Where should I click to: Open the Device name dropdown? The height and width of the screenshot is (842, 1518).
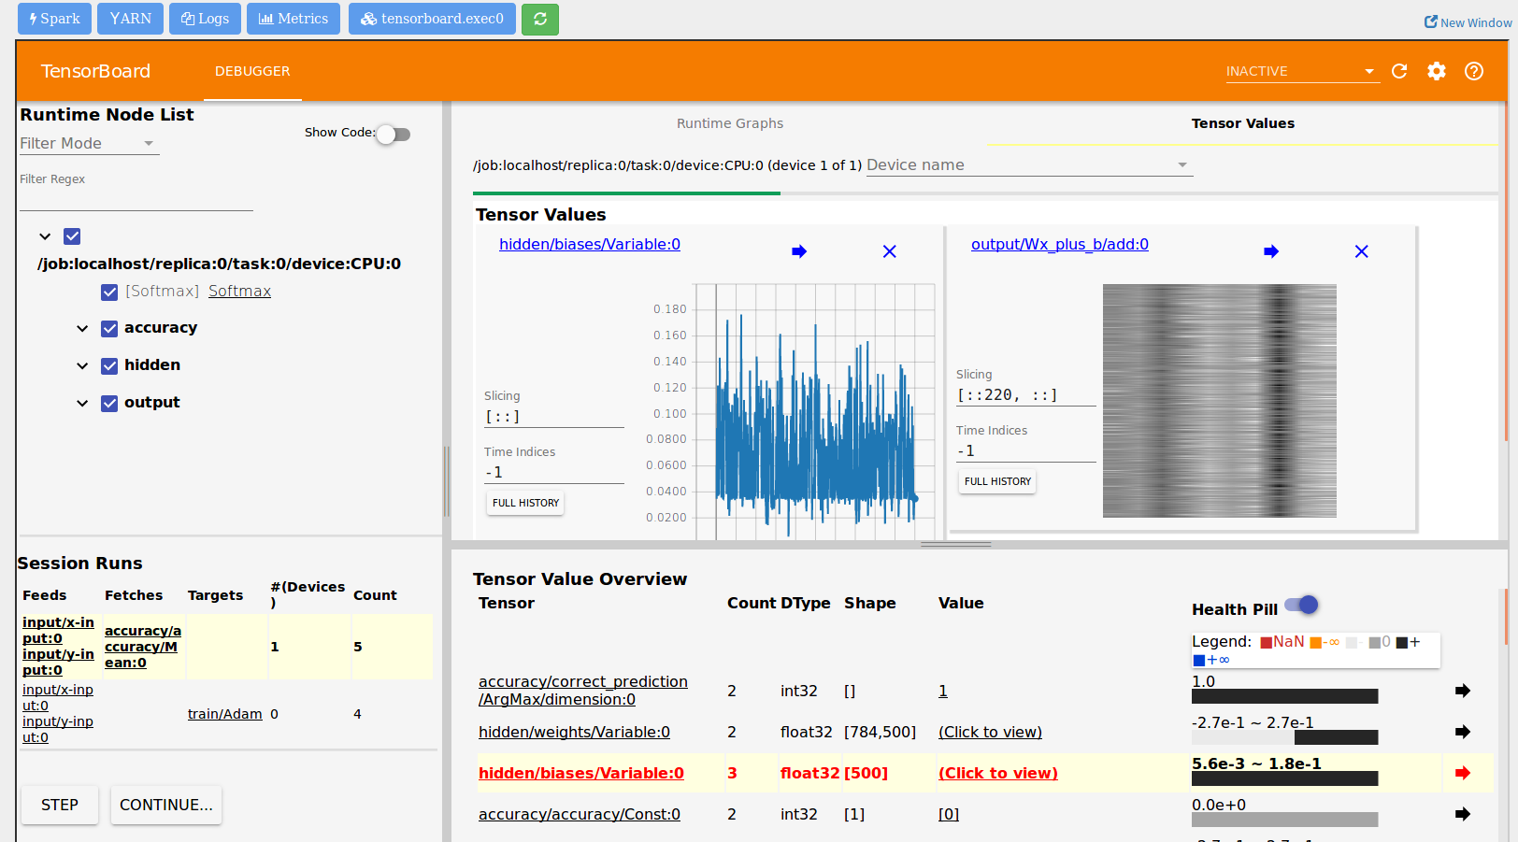point(1029,164)
